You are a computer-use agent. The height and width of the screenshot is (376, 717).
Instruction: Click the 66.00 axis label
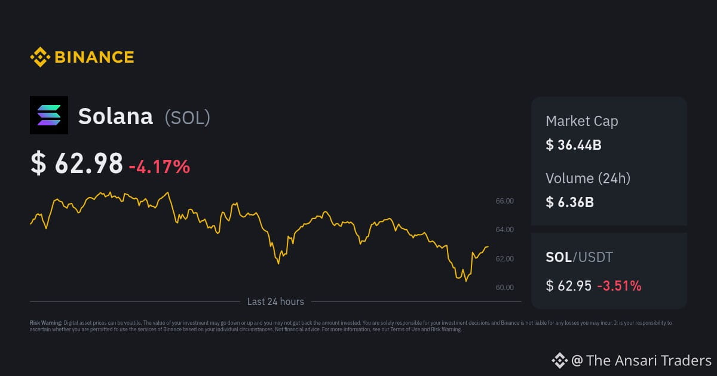pos(505,201)
